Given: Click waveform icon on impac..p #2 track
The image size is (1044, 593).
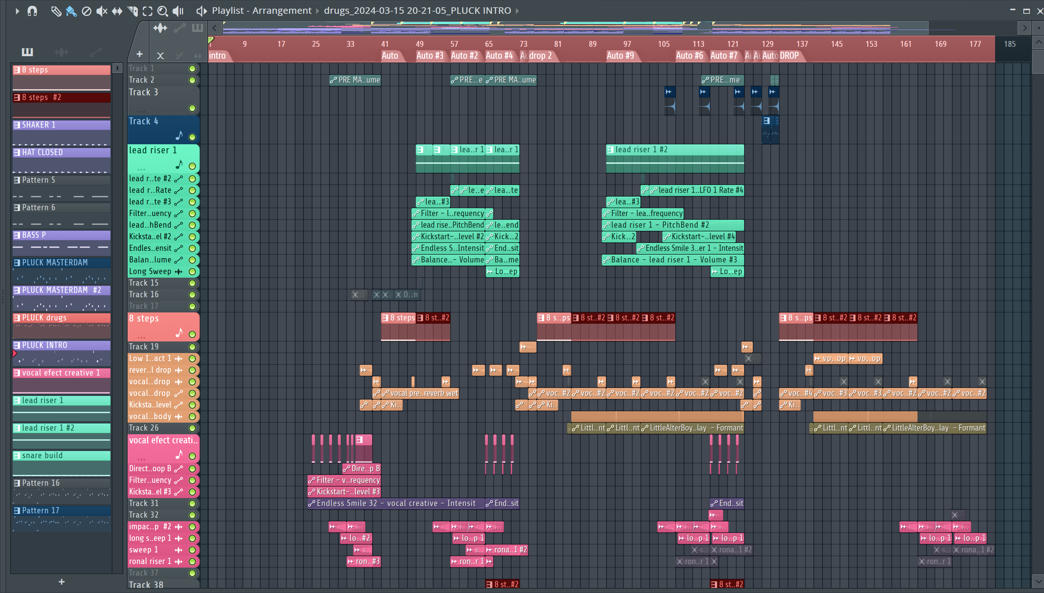Looking at the screenshot, I should coord(178,527).
